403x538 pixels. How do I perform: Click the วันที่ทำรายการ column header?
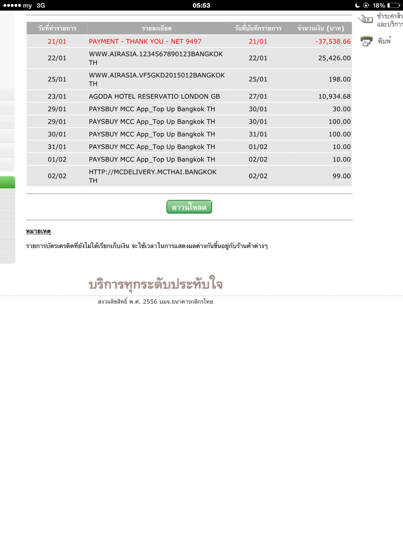coord(57,28)
